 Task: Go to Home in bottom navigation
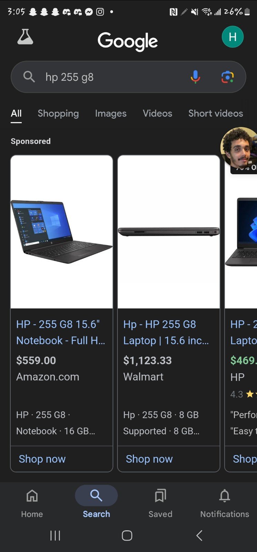[32, 503]
